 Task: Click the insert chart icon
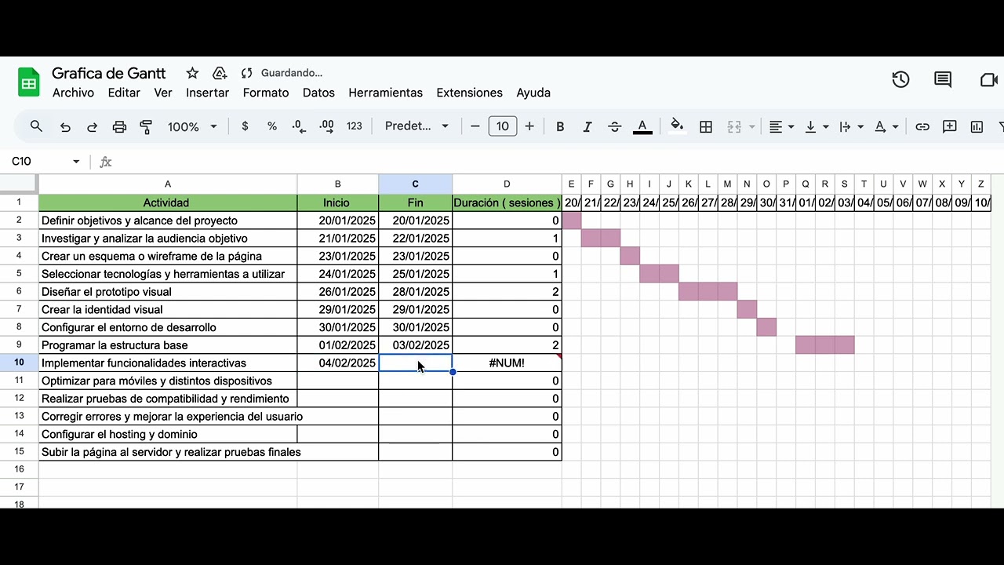click(x=977, y=126)
